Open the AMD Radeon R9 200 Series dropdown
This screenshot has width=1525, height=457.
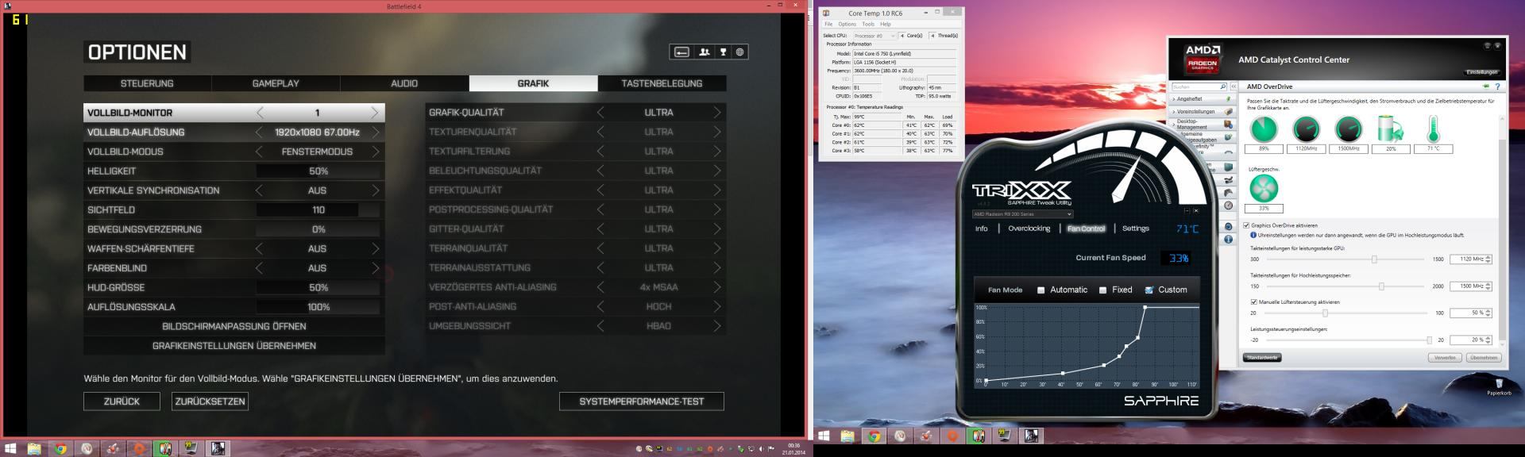1022,214
